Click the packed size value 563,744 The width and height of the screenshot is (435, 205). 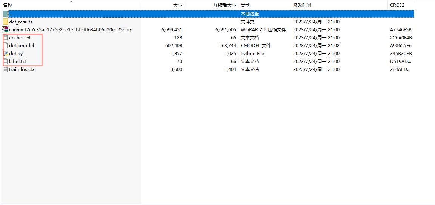tap(227, 46)
